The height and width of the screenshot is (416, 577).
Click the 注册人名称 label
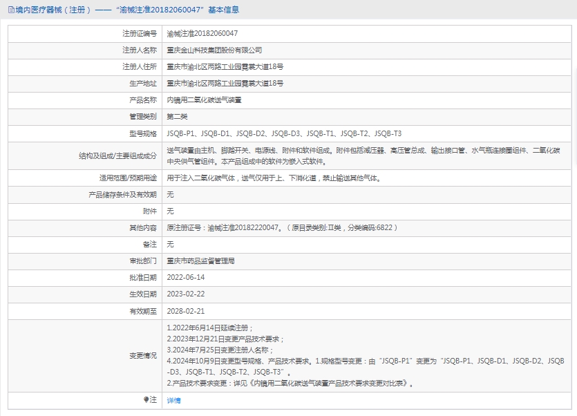click(x=140, y=50)
